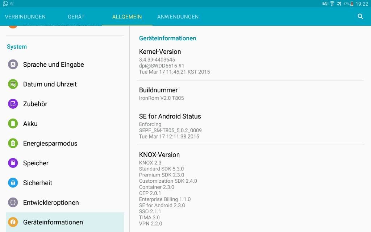Select the ALLGEMEIN tab
This screenshot has width=371, height=232.
[x=127, y=17]
